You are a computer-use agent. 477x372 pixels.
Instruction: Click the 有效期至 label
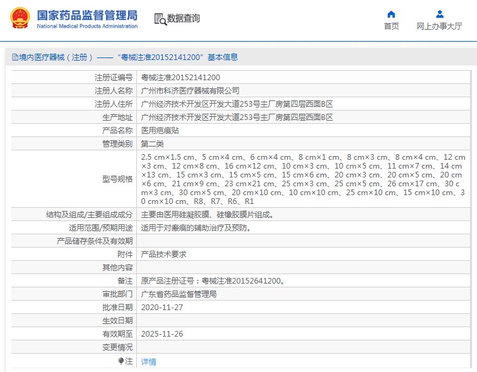(117, 334)
